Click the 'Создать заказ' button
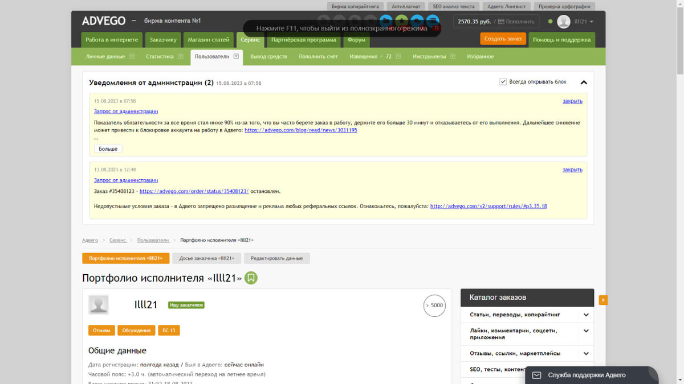The image size is (684, 384). click(x=503, y=39)
